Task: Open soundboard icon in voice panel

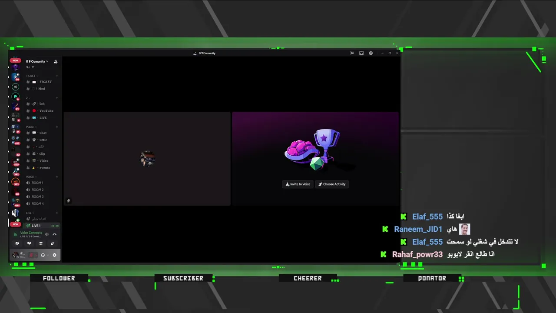Action: pos(53,243)
